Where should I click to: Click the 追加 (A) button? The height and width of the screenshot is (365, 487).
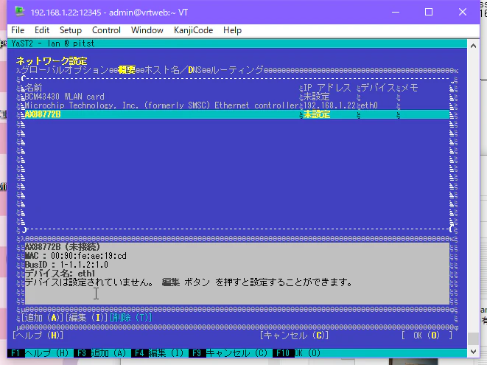(x=43, y=318)
